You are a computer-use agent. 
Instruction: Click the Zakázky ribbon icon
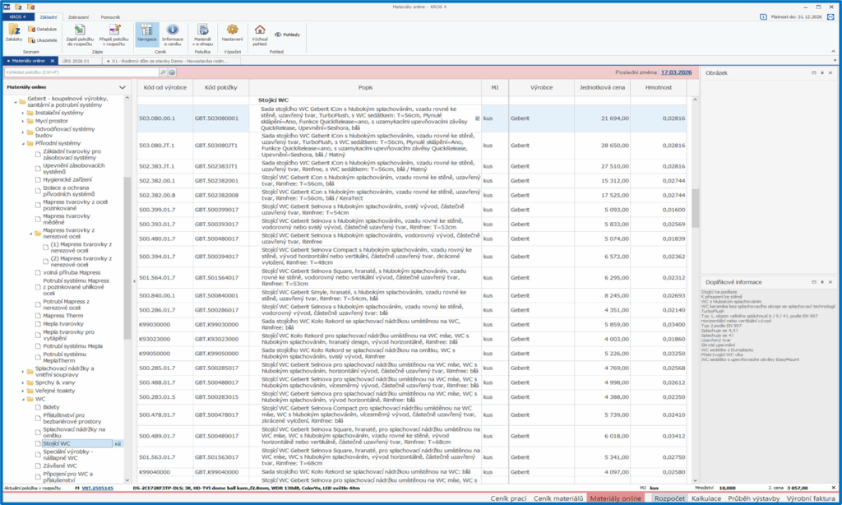(14, 33)
